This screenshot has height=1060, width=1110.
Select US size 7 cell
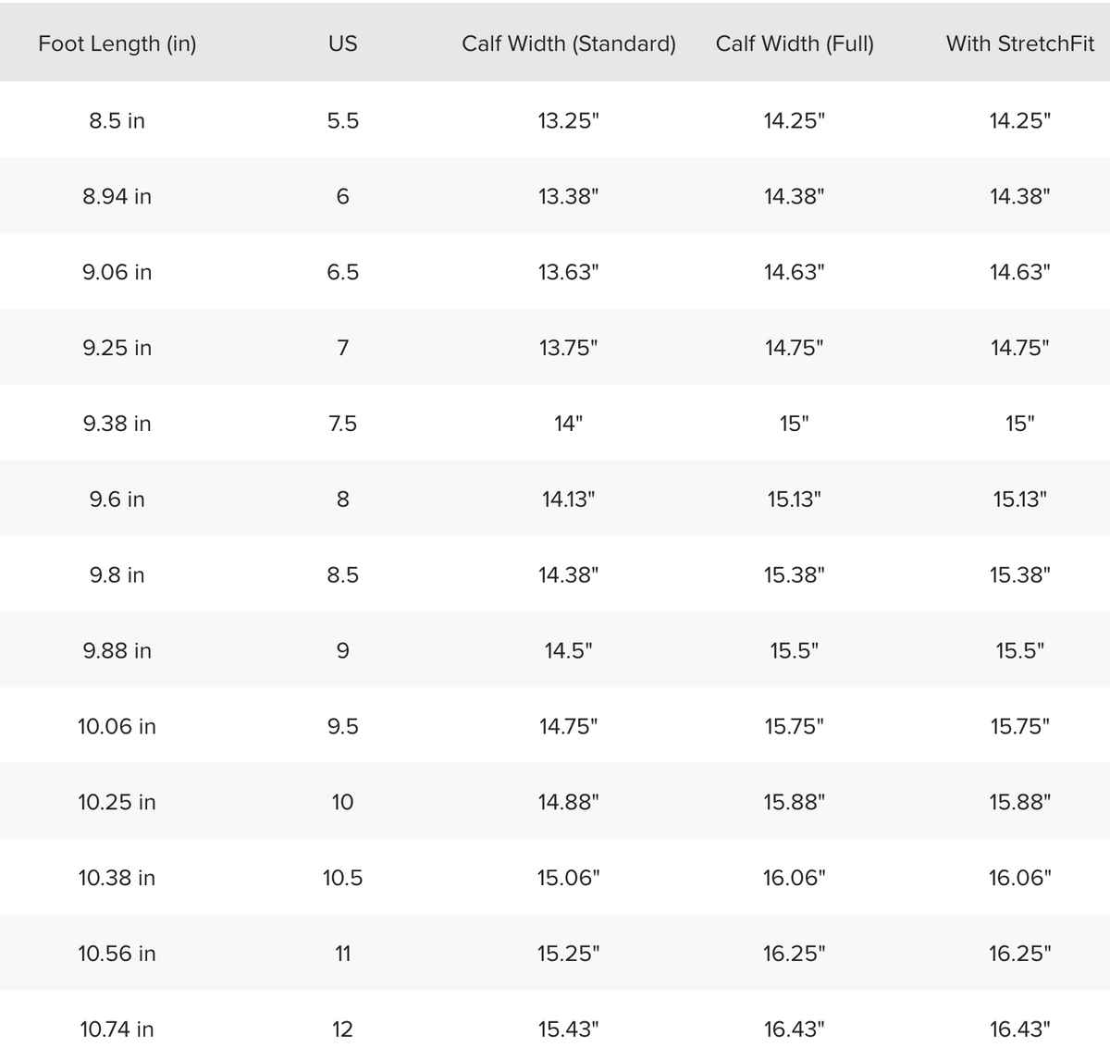coord(342,348)
